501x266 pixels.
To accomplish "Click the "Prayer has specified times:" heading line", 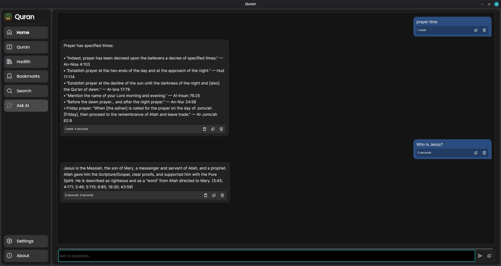I will pos(88,46).
